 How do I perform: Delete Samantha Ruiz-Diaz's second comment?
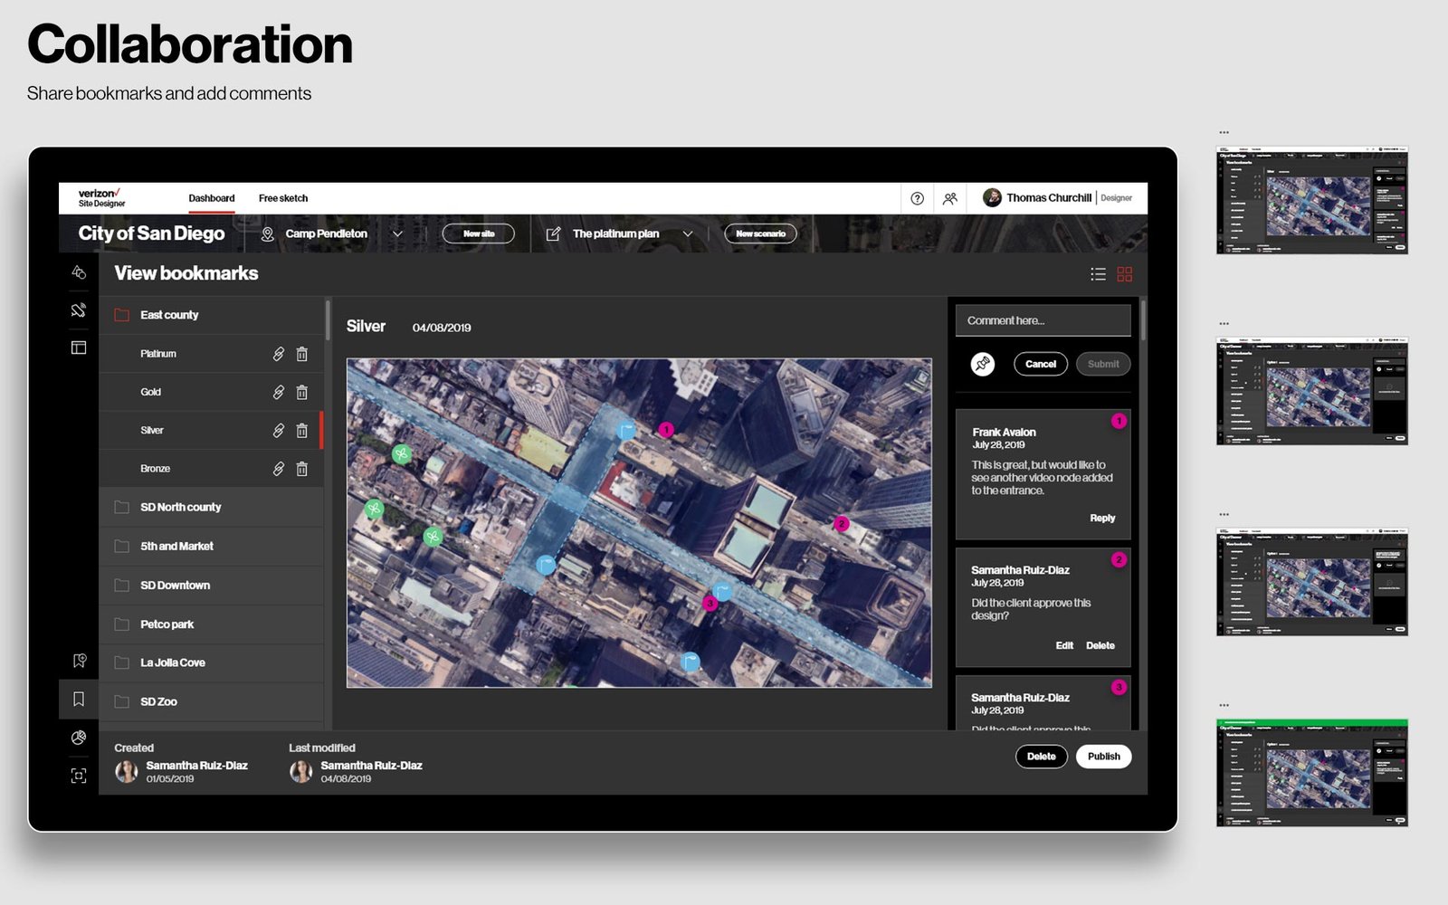(x=1100, y=645)
